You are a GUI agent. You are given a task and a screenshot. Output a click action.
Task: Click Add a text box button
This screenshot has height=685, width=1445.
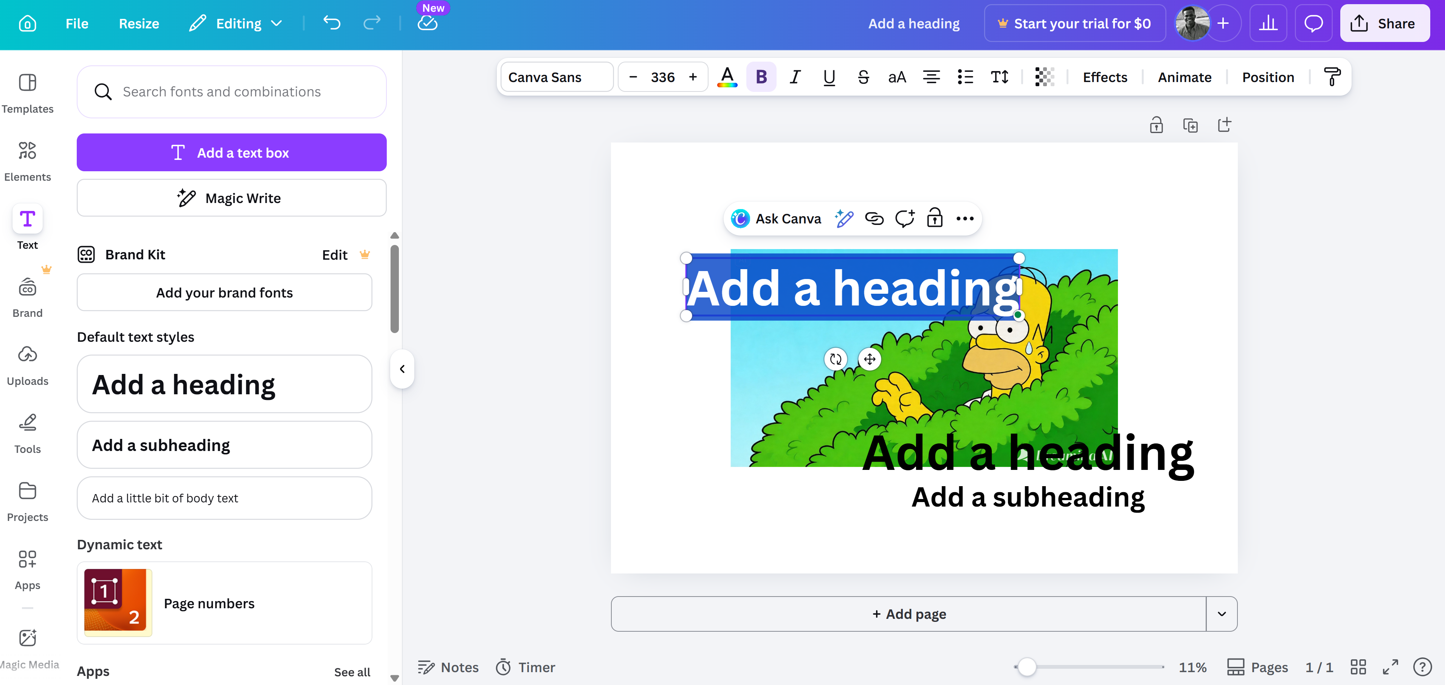tap(232, 152)
